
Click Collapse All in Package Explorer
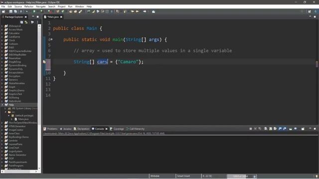click(x=21, y=22)
